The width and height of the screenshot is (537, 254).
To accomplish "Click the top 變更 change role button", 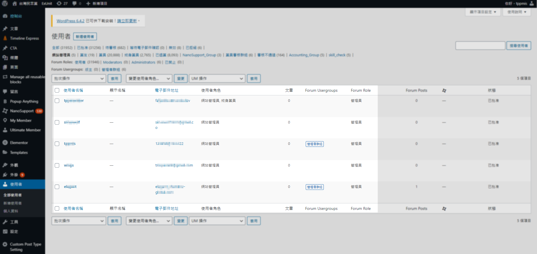I will click(181, 78).
